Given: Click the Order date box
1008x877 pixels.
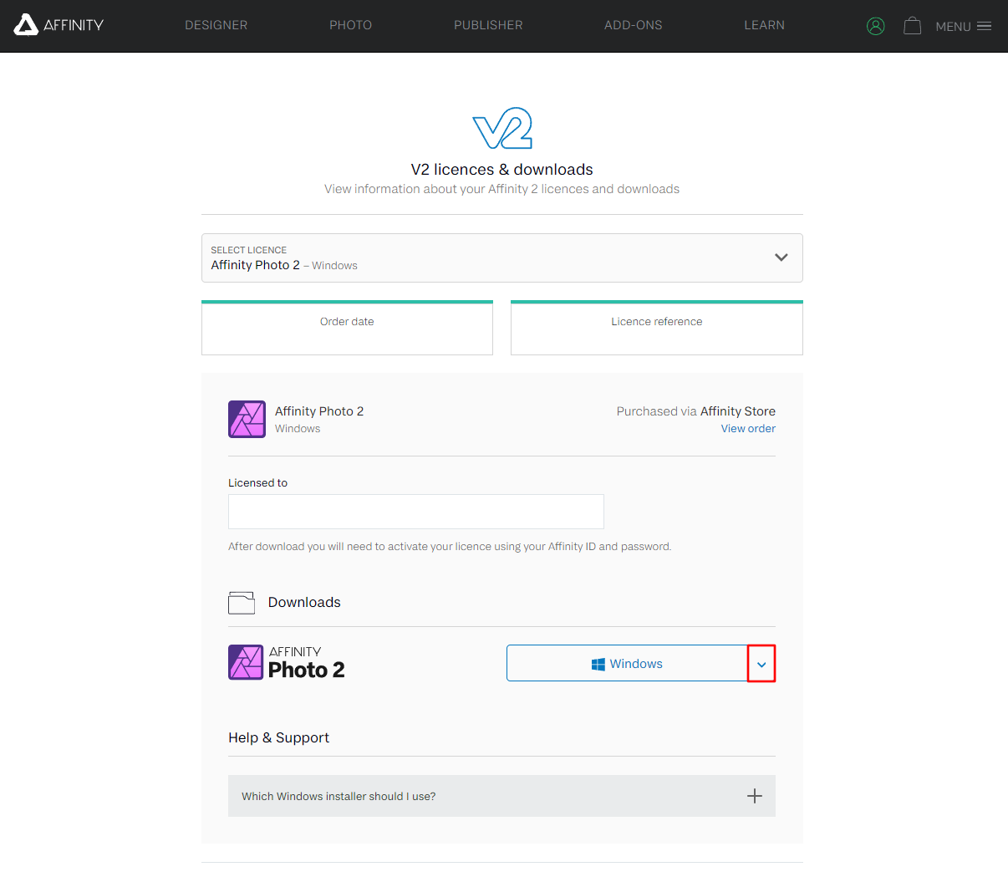Looking at the screenshot, I should 347,328.
